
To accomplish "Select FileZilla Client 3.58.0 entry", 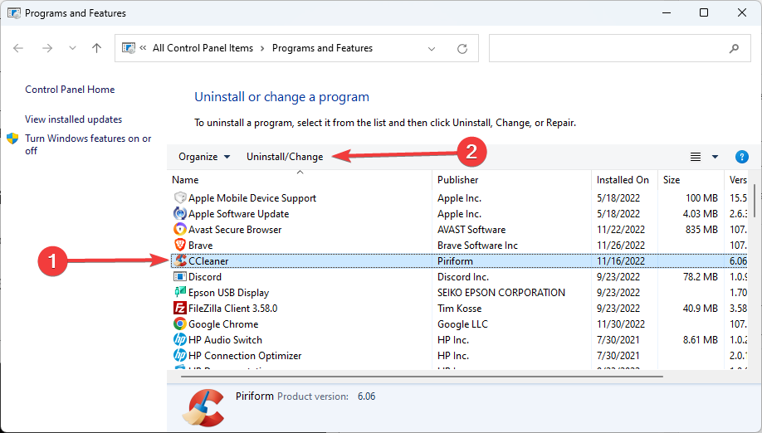I will point(232,309).
